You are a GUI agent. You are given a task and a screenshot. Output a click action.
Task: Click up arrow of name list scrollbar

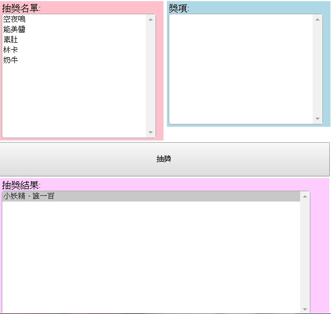pyautogui.click(x=150, y=19)
